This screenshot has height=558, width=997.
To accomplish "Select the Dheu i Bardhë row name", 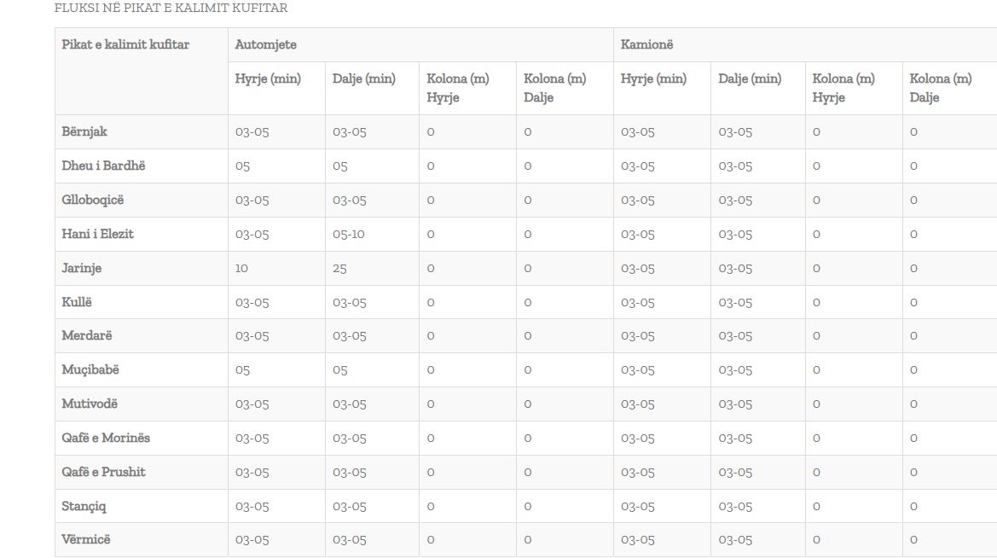I will [x=104, y=166].
